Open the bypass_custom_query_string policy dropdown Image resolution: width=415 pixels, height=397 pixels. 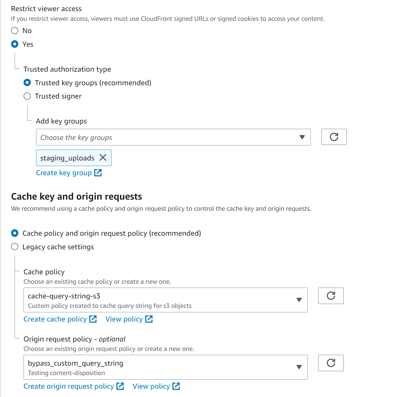pos(299,367)
